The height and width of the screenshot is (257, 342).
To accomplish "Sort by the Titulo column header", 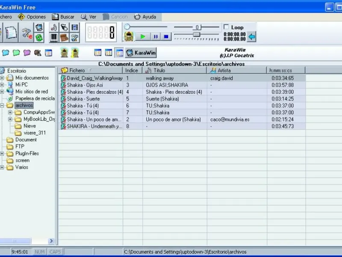I will 174,70.
